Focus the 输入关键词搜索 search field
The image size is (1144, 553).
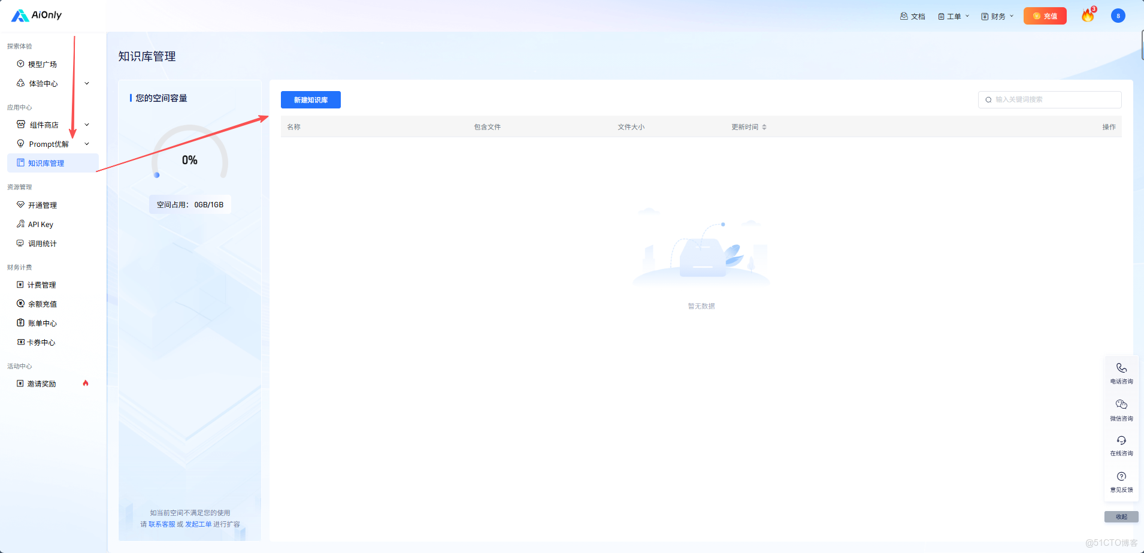tap(1049, 99)
